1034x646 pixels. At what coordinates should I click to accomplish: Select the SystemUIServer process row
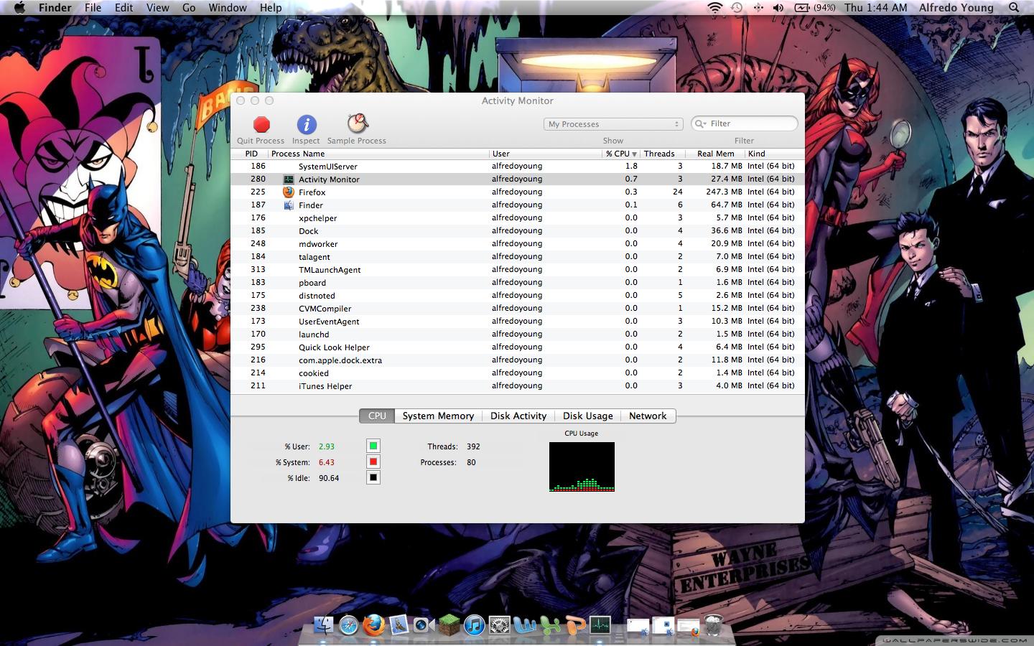click(x=518, y=166)
